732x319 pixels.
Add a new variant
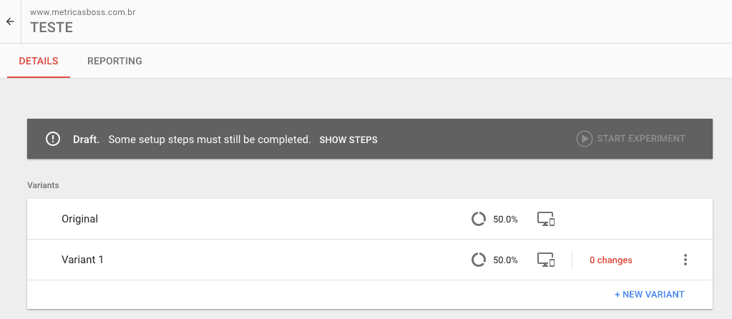pyautogui.click(x=649, y=294)
